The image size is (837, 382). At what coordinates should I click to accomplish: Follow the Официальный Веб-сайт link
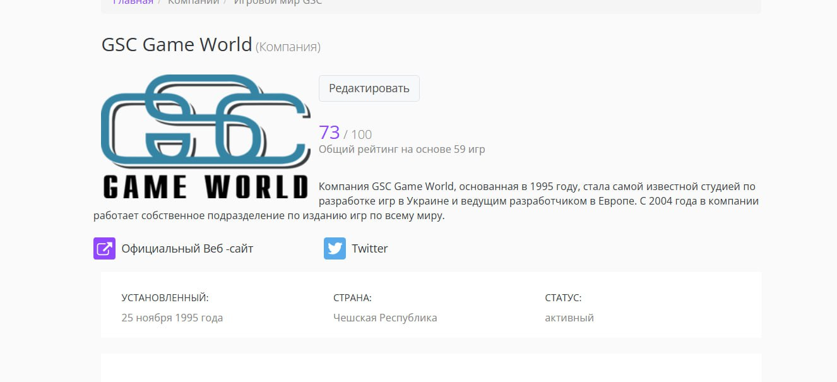(187, 248)
